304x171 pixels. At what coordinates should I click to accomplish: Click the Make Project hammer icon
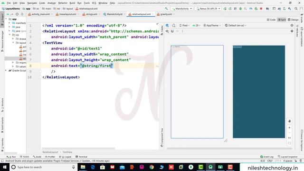tap(166, 9)
